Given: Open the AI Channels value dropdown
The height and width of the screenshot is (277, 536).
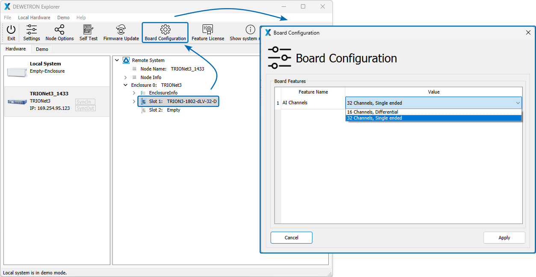Looking at the screenshot, I should coord(433,103).
